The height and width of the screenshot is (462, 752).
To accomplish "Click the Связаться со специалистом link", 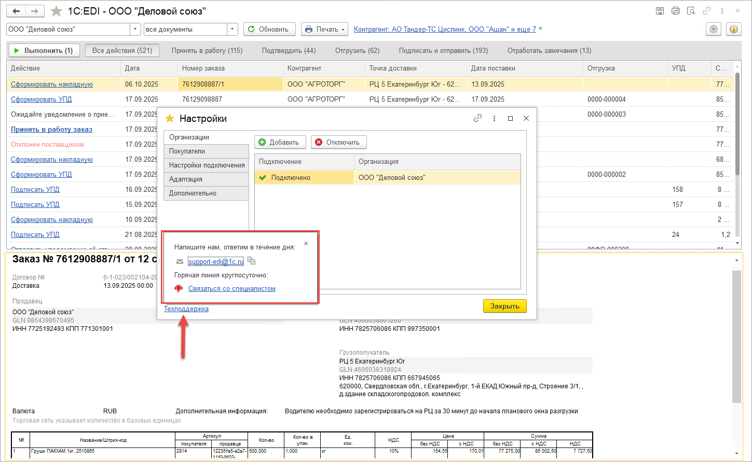I will coord(231,289).
